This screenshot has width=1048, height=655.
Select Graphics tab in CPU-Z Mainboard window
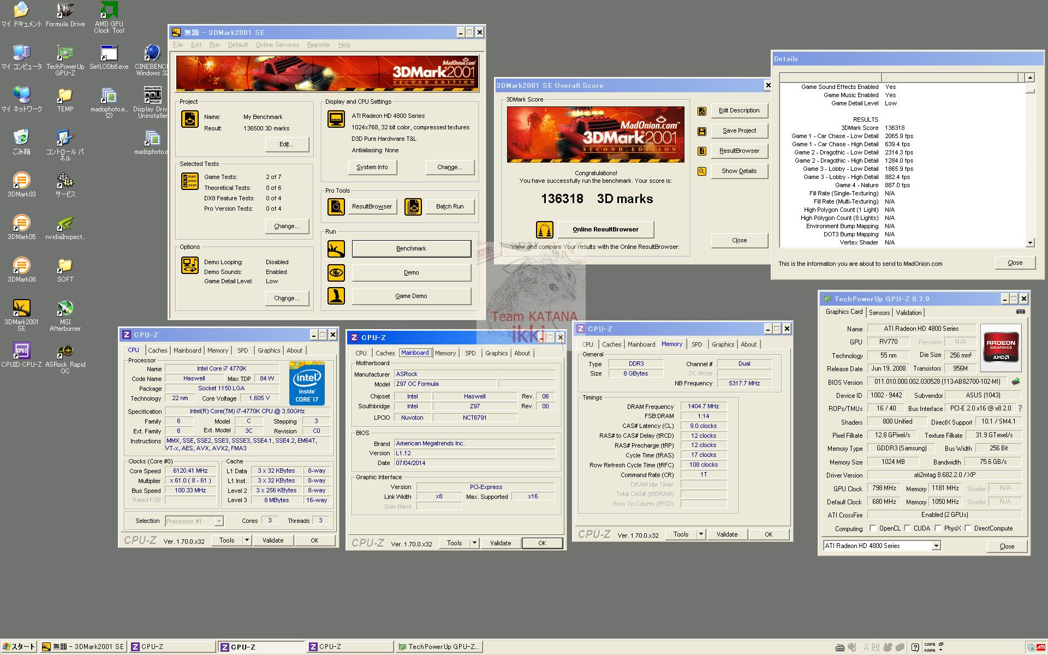pyautogui.click(x=497, y=353)
